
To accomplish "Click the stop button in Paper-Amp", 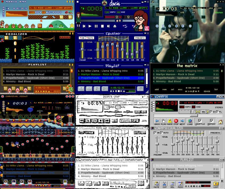I will [x=101, y=121].
